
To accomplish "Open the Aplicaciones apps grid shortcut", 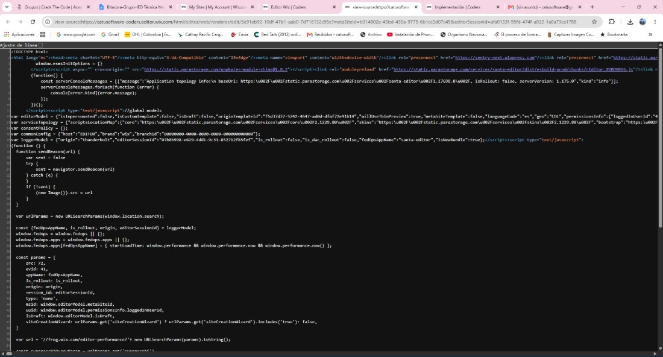I will click(x=19, y=35).
